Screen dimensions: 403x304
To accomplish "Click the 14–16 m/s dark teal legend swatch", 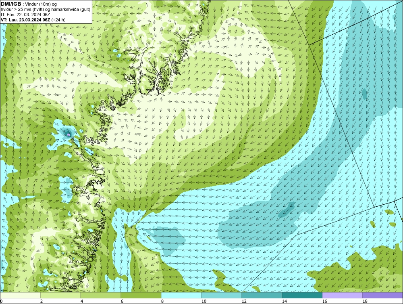I will pos(302,295).
